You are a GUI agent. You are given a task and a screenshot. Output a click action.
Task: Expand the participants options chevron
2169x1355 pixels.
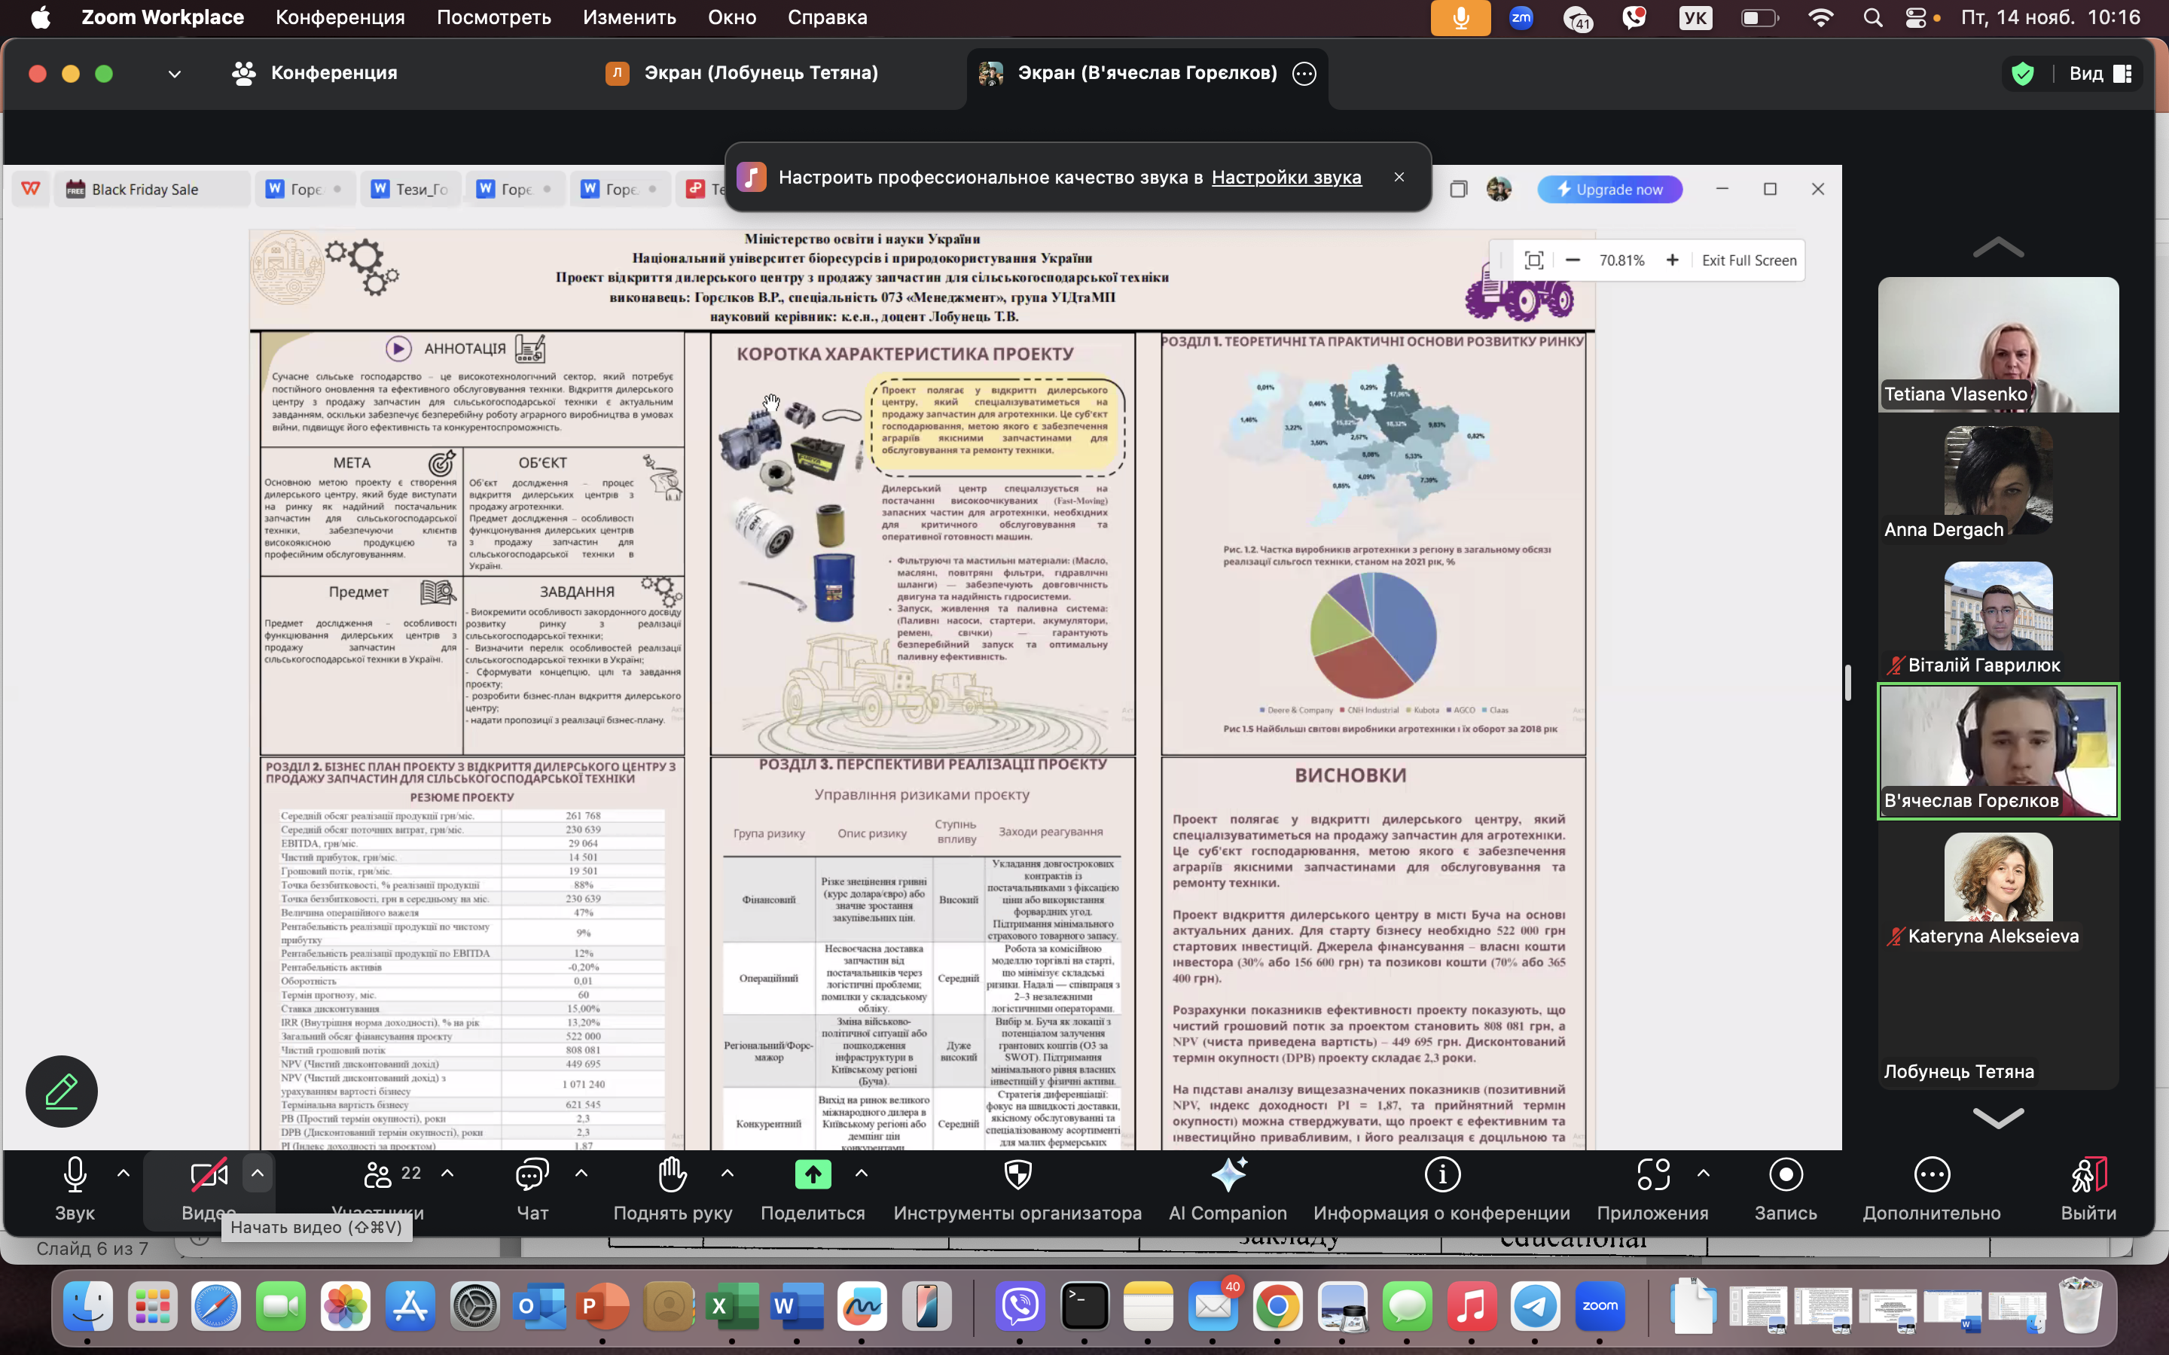(447, 1173)
